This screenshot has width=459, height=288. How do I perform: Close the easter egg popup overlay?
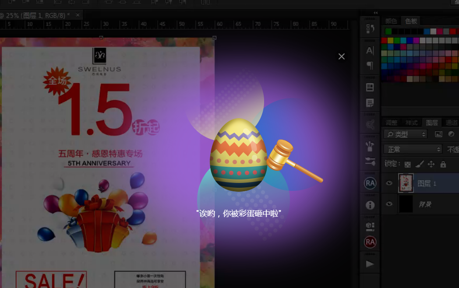(342, 56)
